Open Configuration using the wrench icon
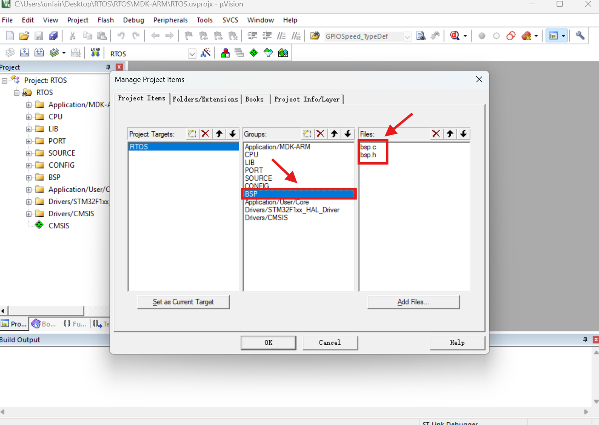Viewport: 599px width, 425px height. click(x=580, y=36)
